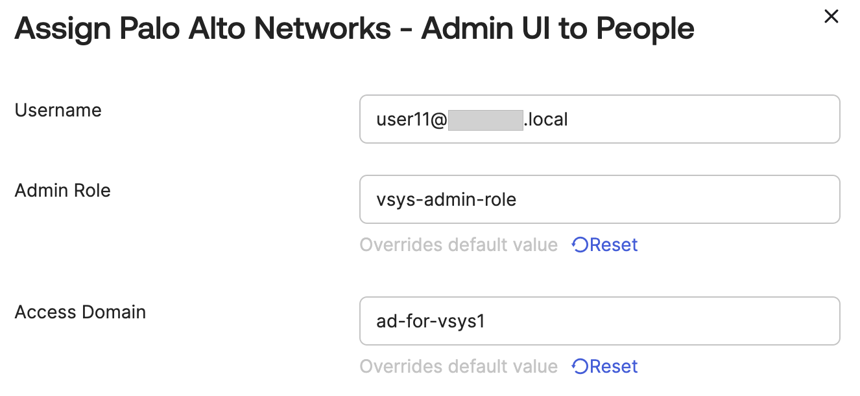Click the Admin Role label
This screenshot has height=396, width=860.
point(62,190)
